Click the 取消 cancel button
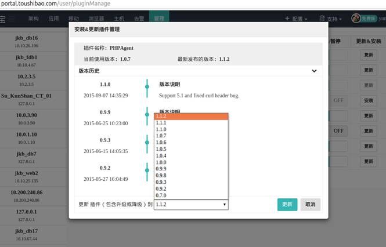Image resolution: width=386 pixels, height=247 pixels. click(x=310, y=205)
